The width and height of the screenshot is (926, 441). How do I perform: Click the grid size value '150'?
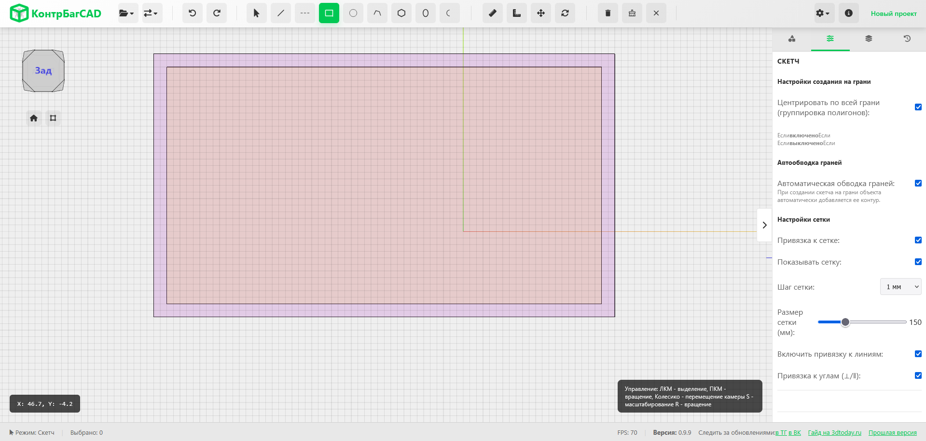915,322
